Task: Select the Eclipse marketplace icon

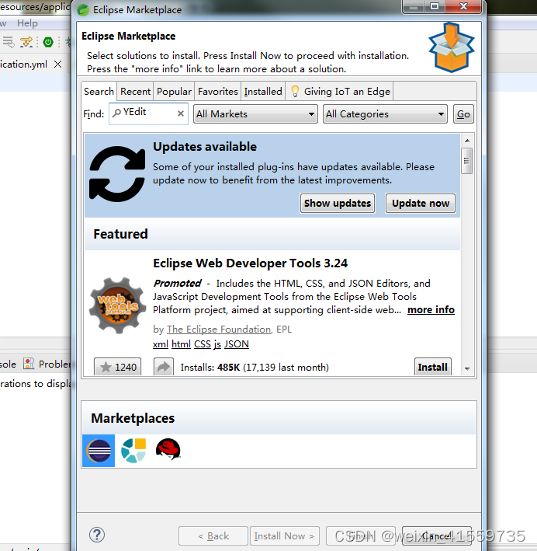Action: tap(99, 451)
